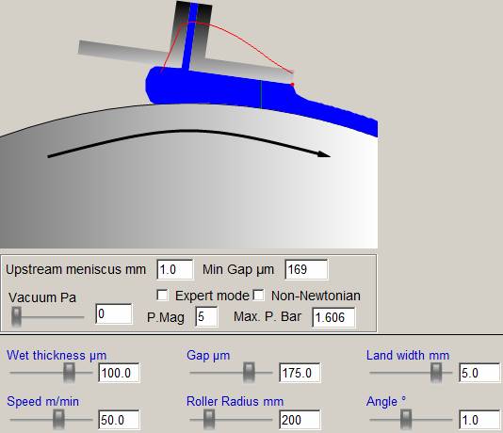This screenshot has height=433, width=503.
Task: Click the Vacuum Pa slider handle
Action: 16,316
